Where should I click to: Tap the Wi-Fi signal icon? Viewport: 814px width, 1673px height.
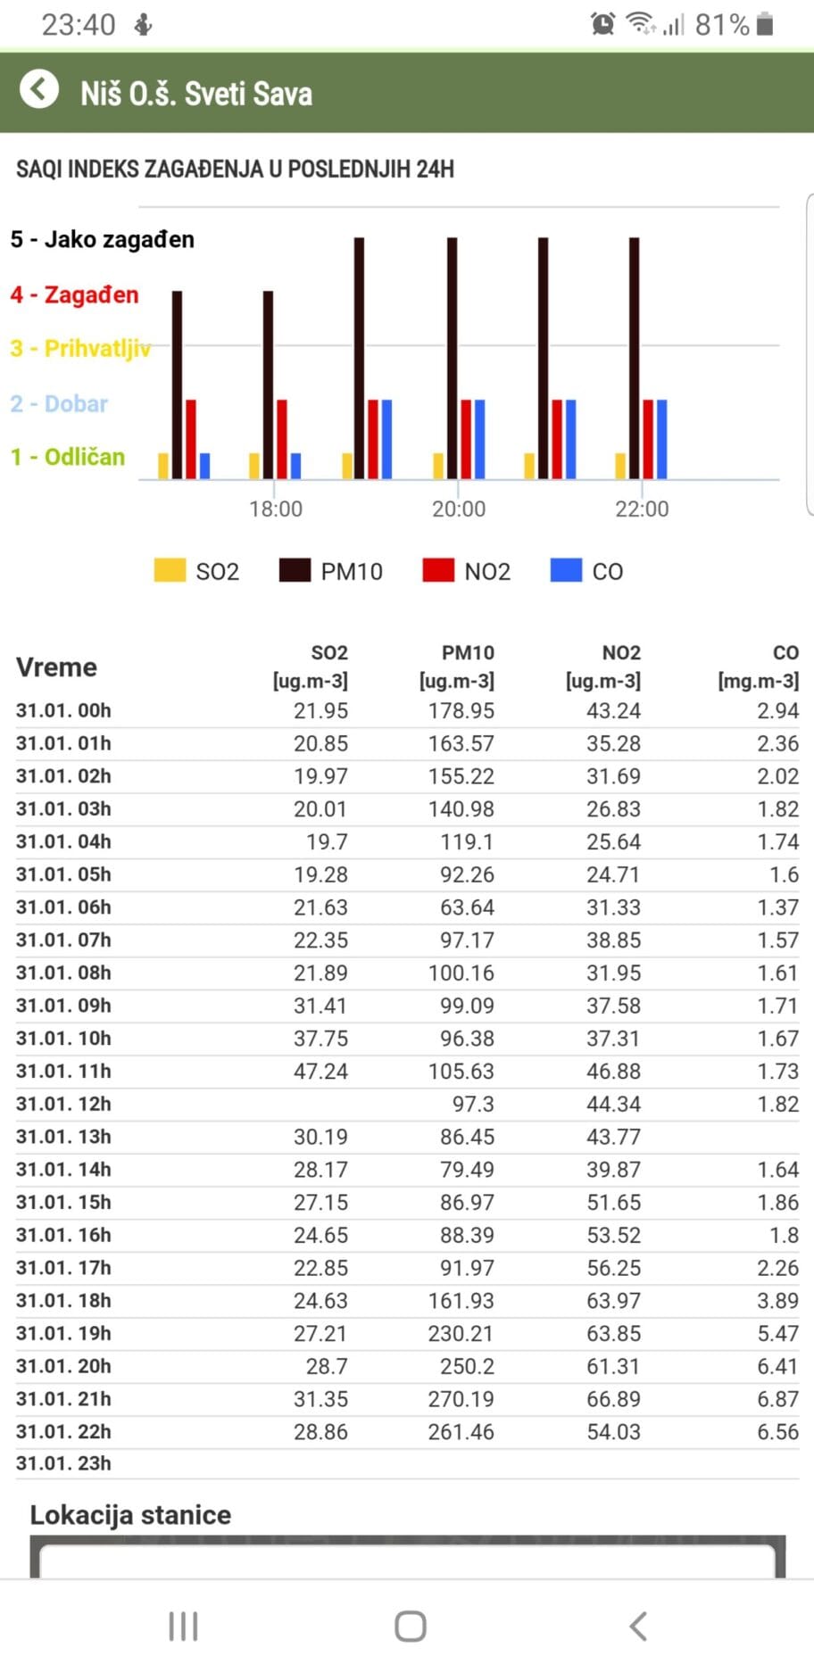[x=640, y=24]
